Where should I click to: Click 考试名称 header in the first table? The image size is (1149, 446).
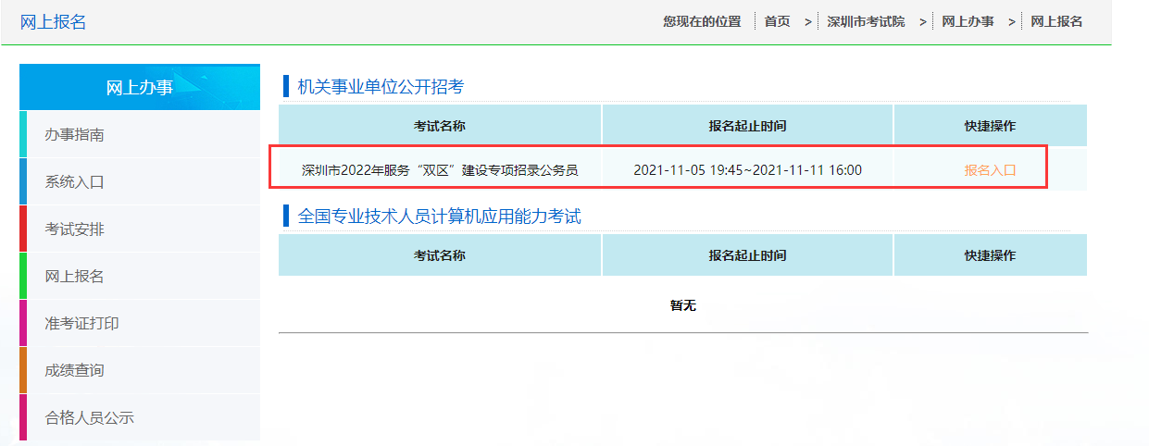pyautogui.click(x=440, y=126)
